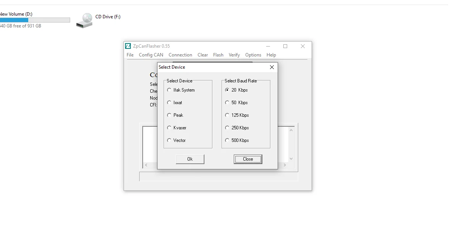The height and width of the screenshot is (227, 450).
Task: Open the Clear menu
Action: [202, 55]
